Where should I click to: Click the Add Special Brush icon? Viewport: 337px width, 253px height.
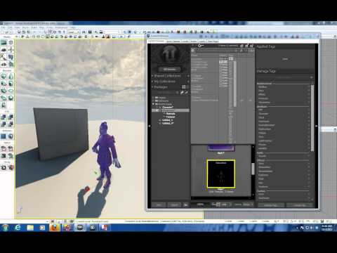(x=4, y=136)
